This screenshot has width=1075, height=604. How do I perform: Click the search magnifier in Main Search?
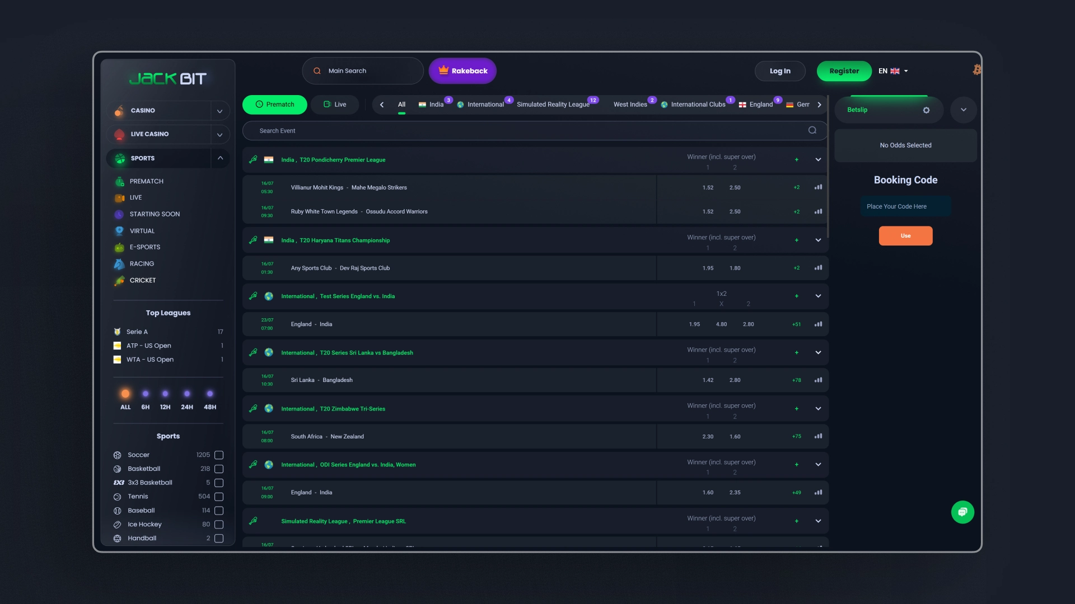coord(317,71)
